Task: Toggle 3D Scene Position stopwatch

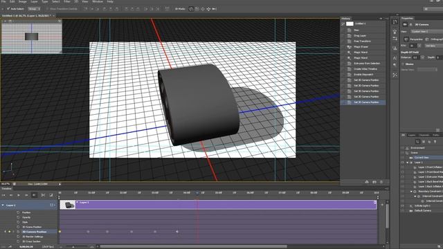Action: (x=18, y=227)
